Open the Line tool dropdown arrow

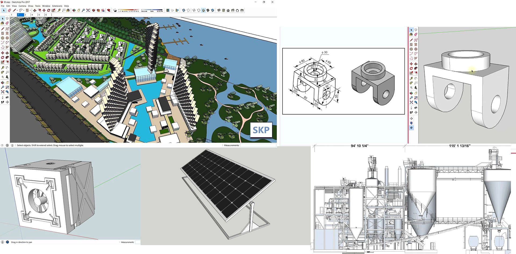[x=17, y=10]
